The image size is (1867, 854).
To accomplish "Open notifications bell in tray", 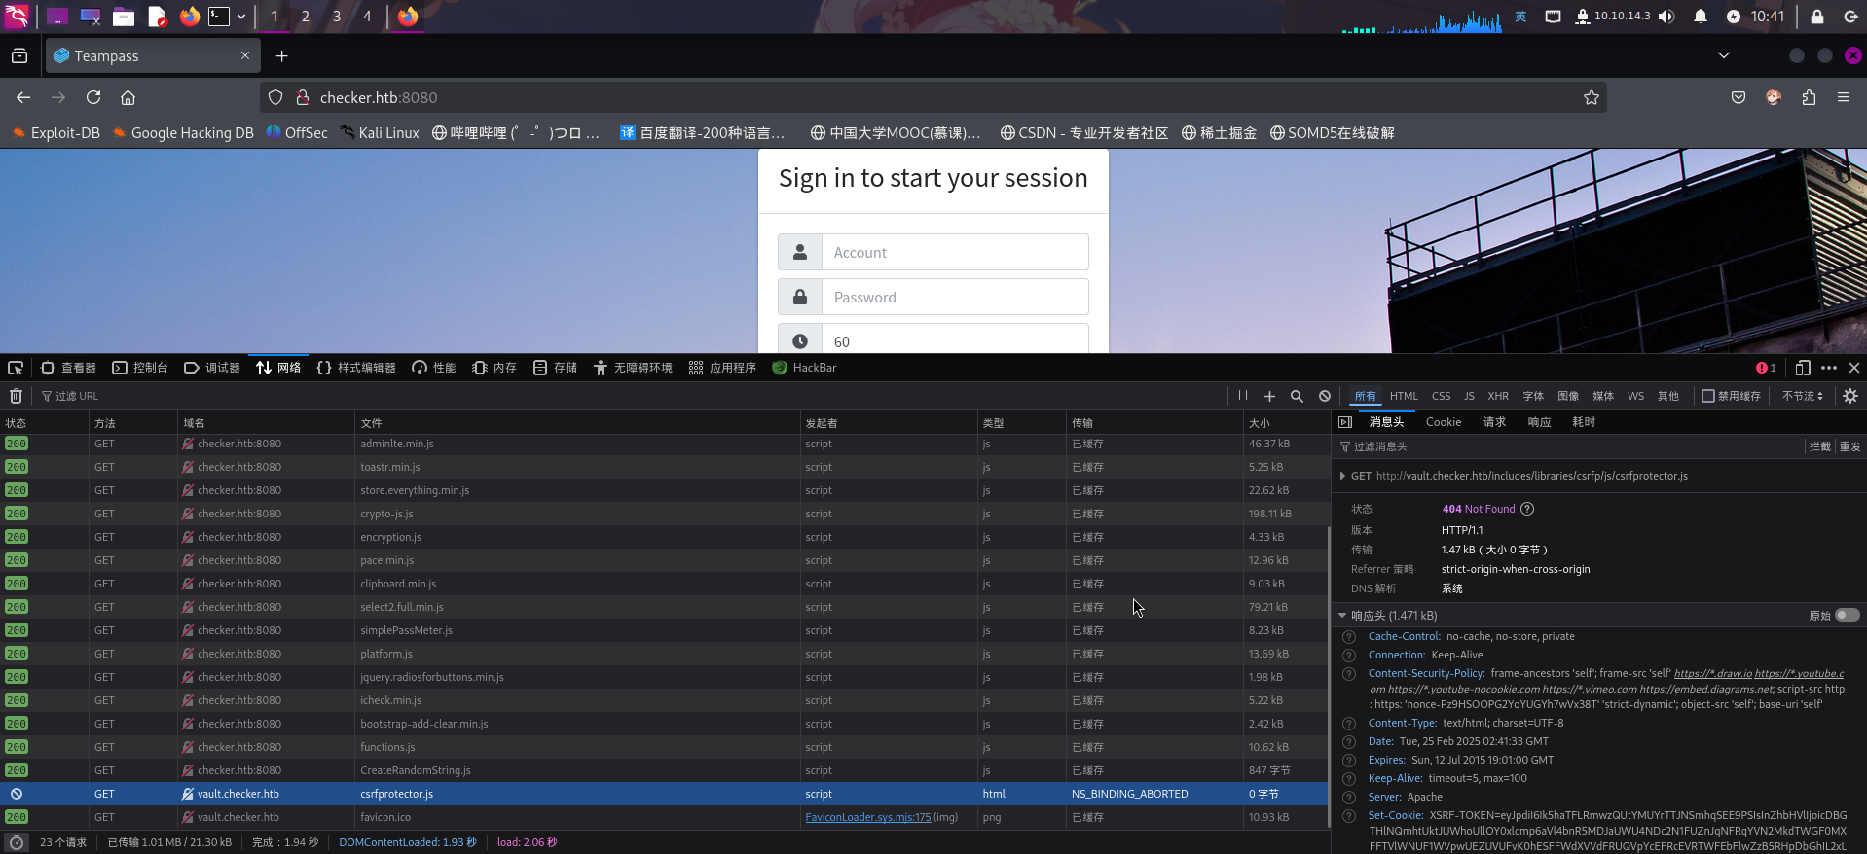I will (x=1701, y=17).
